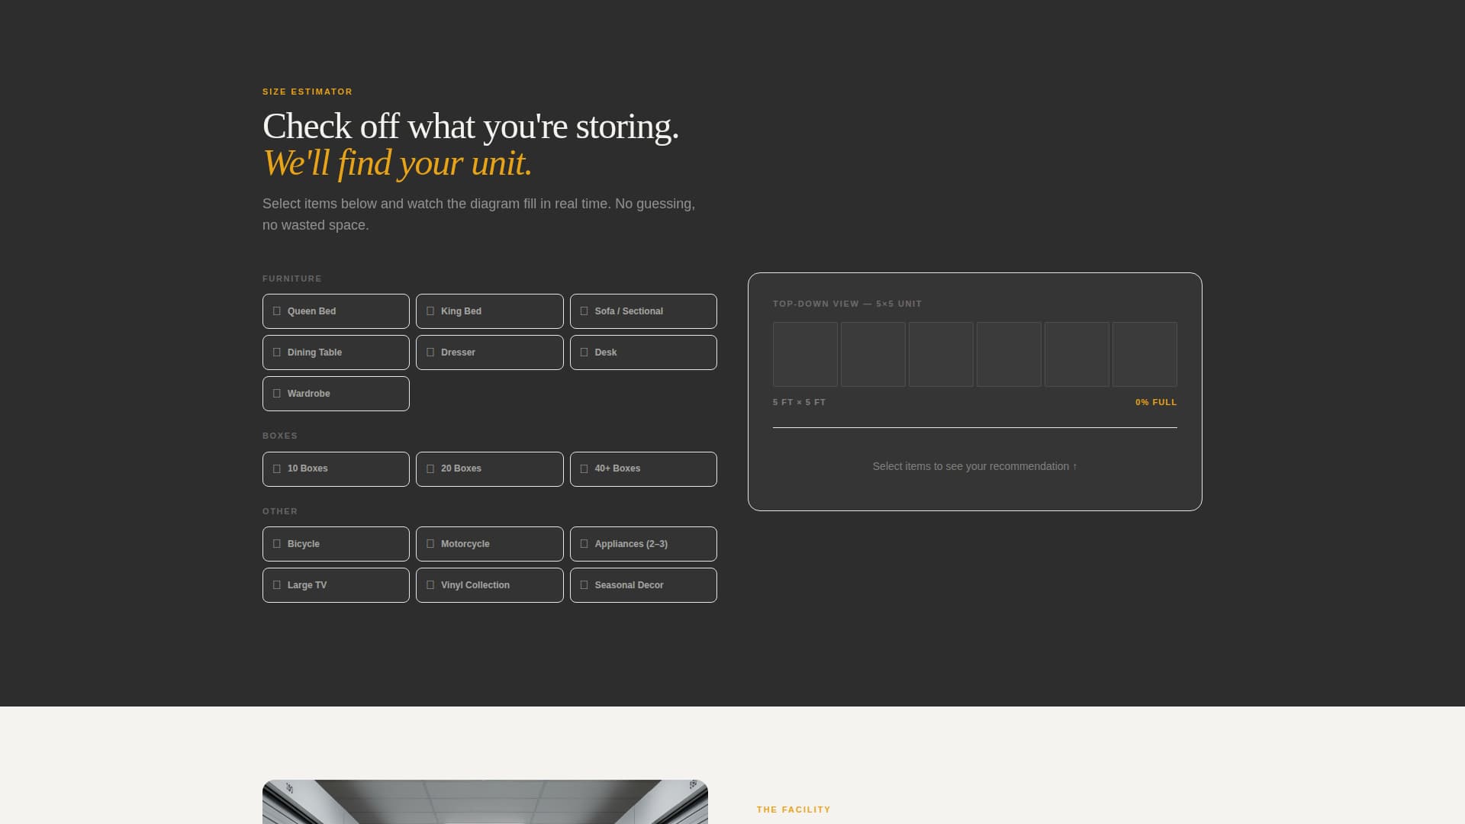Check the Appliances (2–3) option
Viewport: 1465px width, 824px height.
(643, 543)
